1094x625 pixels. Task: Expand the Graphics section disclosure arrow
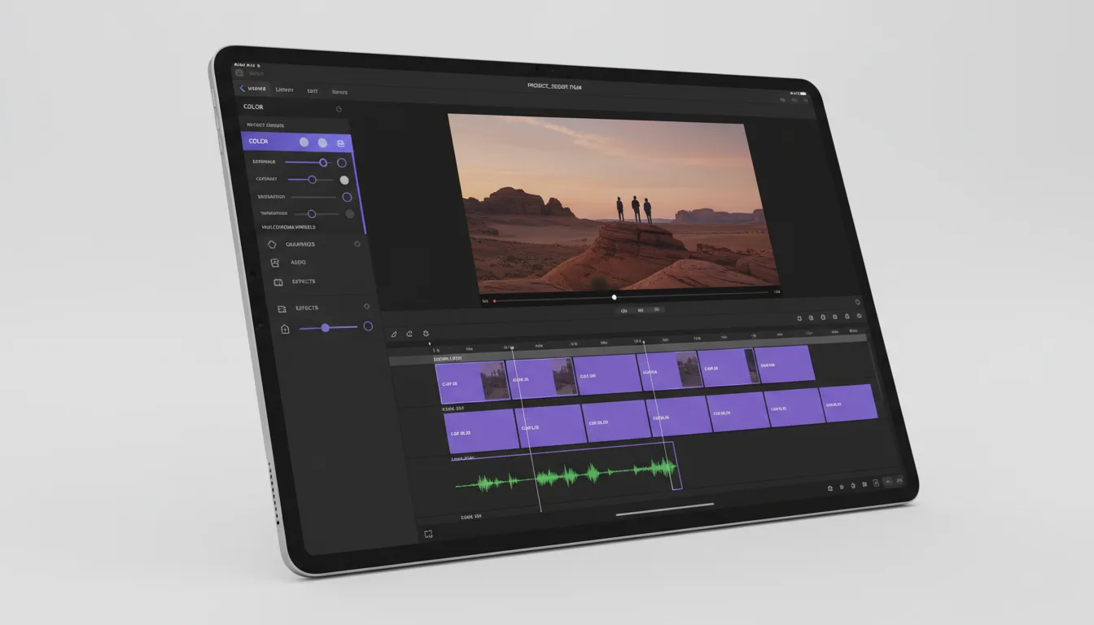(x=356, y=244)
